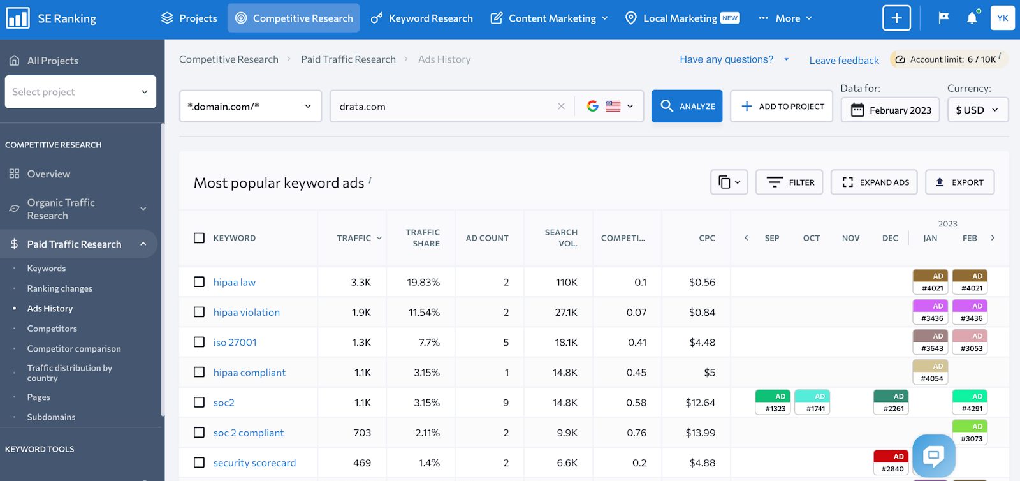Image resolution: width=1020 pixels, height=481 pixels.
Task: Click the ad #4021 badge under JAN
Action: [931, 282]
